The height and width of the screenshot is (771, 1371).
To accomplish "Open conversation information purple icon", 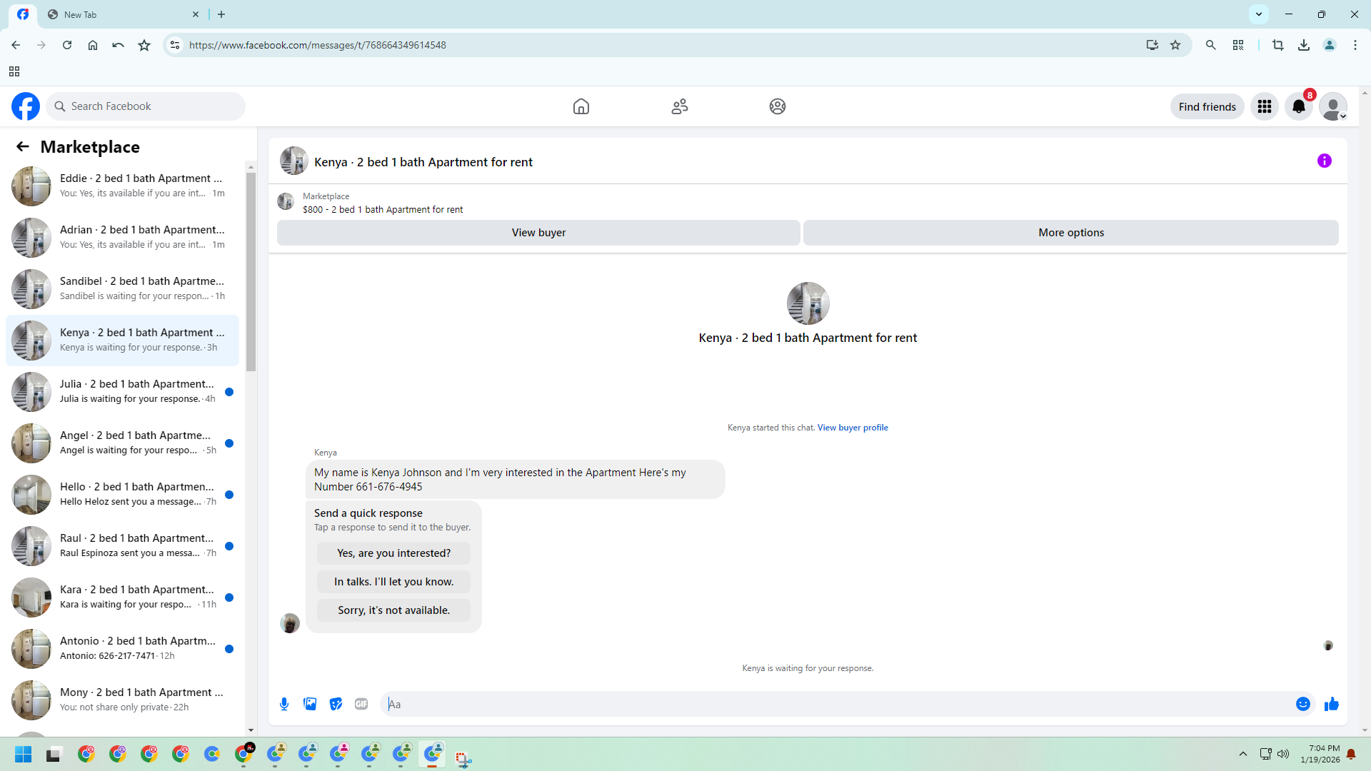I will (x=1325, y=161).
